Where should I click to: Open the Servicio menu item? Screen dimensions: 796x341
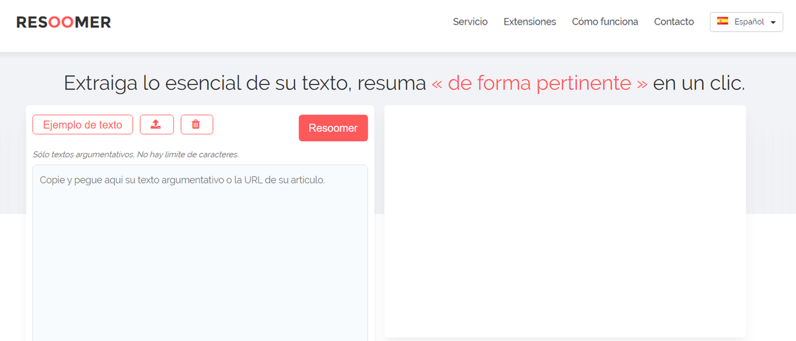[x=470, y=22]
